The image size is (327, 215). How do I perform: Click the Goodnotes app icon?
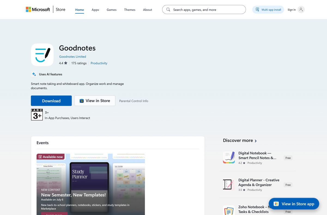click(42, 55)
